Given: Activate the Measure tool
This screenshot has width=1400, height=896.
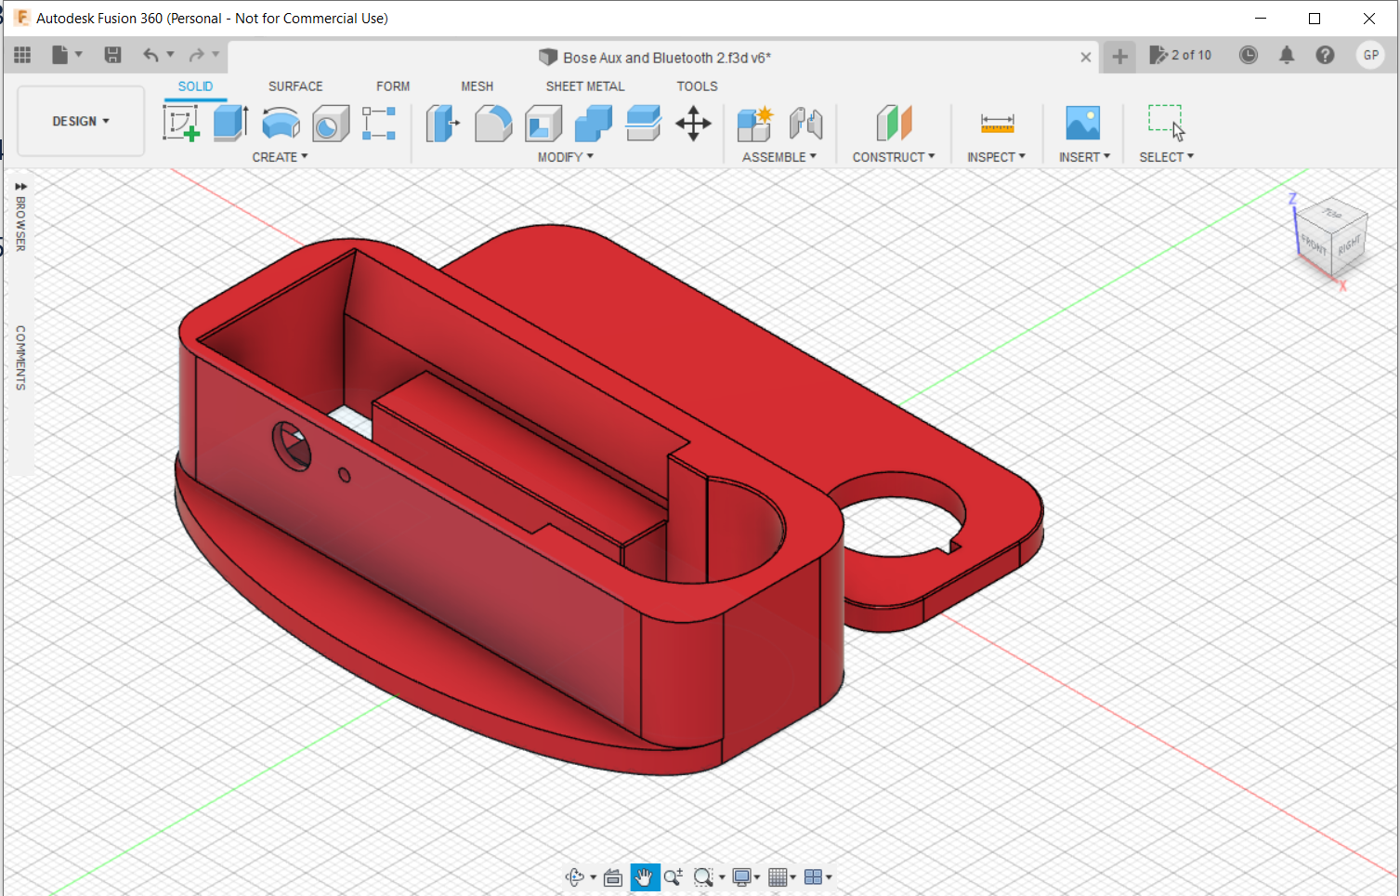Looking at the screenshot, I should coord(996,124).
